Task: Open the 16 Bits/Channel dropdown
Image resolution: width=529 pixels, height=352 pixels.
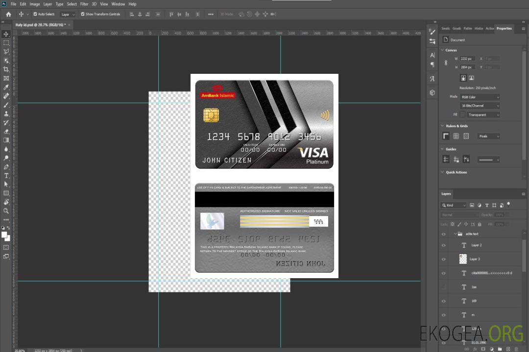Action: click(x=480, y=106)
